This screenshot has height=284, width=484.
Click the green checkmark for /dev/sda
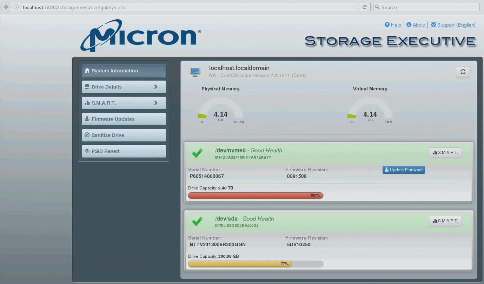197,221
